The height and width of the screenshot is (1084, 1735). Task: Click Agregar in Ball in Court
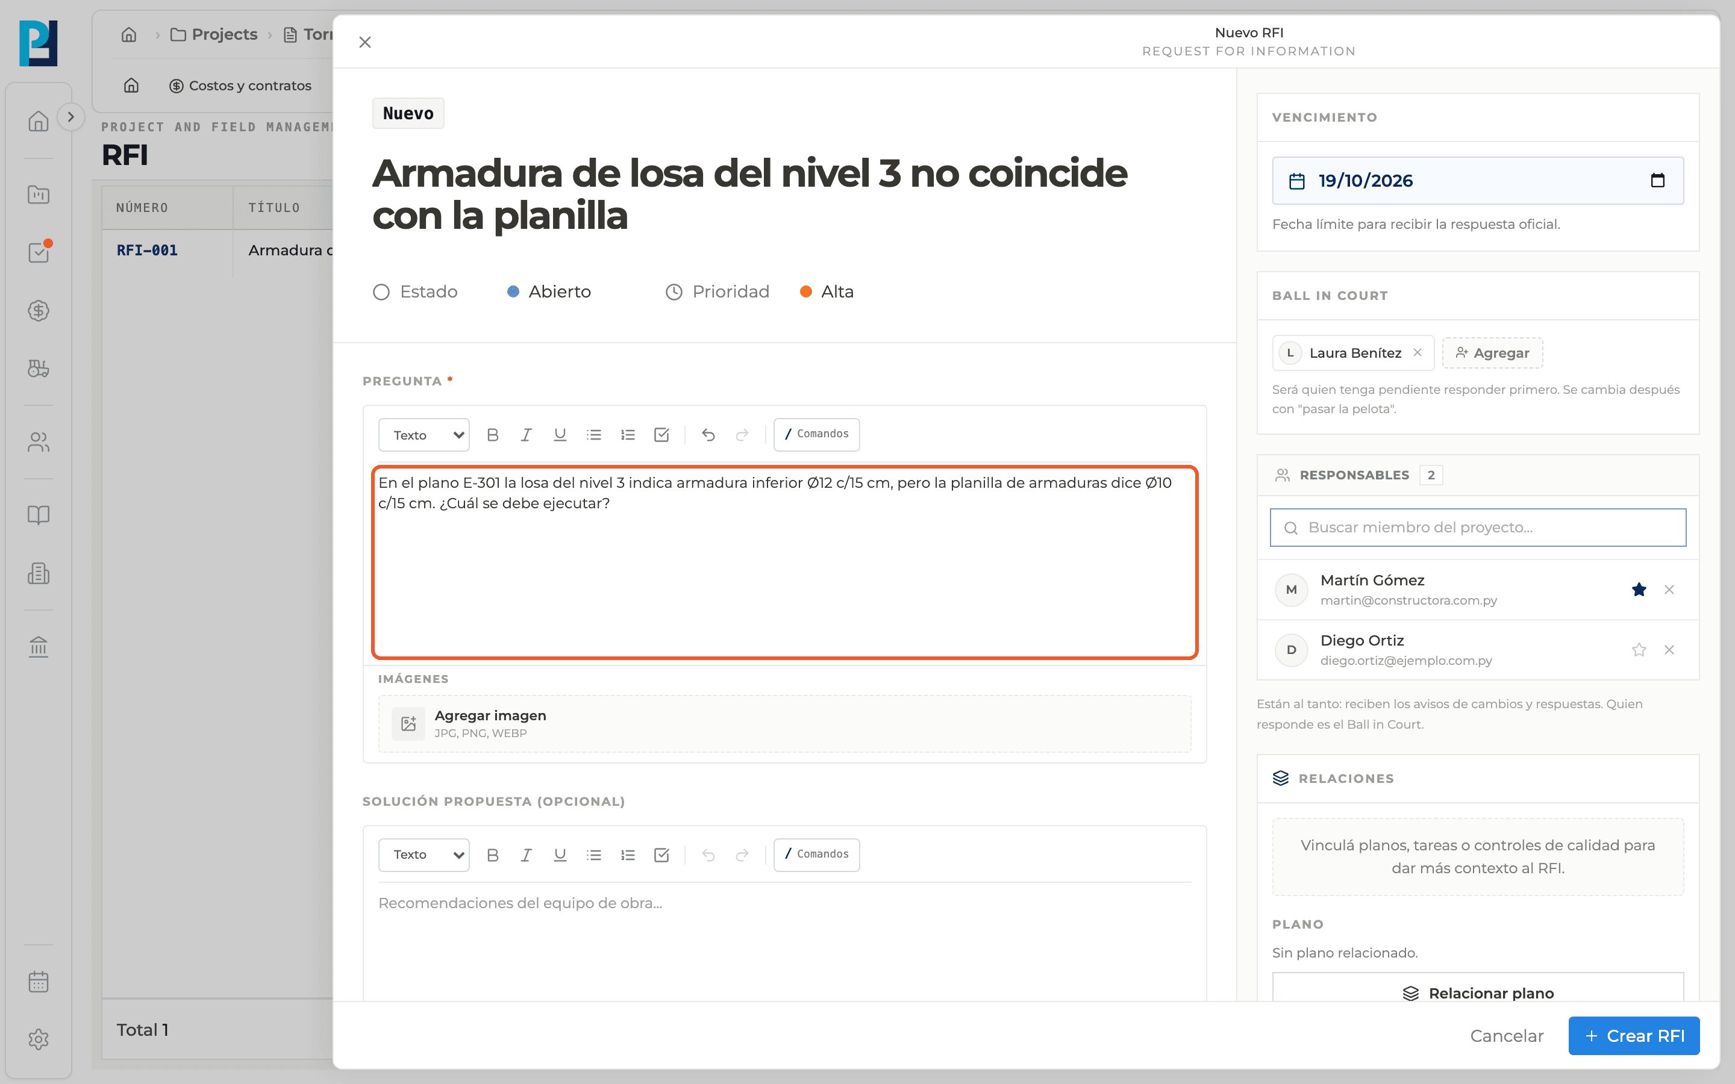pos(1492,353)
